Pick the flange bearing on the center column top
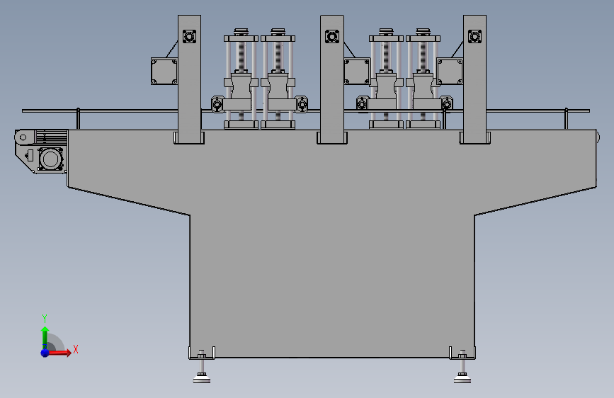Viewport: 614px width, 398px height. tap(332, 37)
